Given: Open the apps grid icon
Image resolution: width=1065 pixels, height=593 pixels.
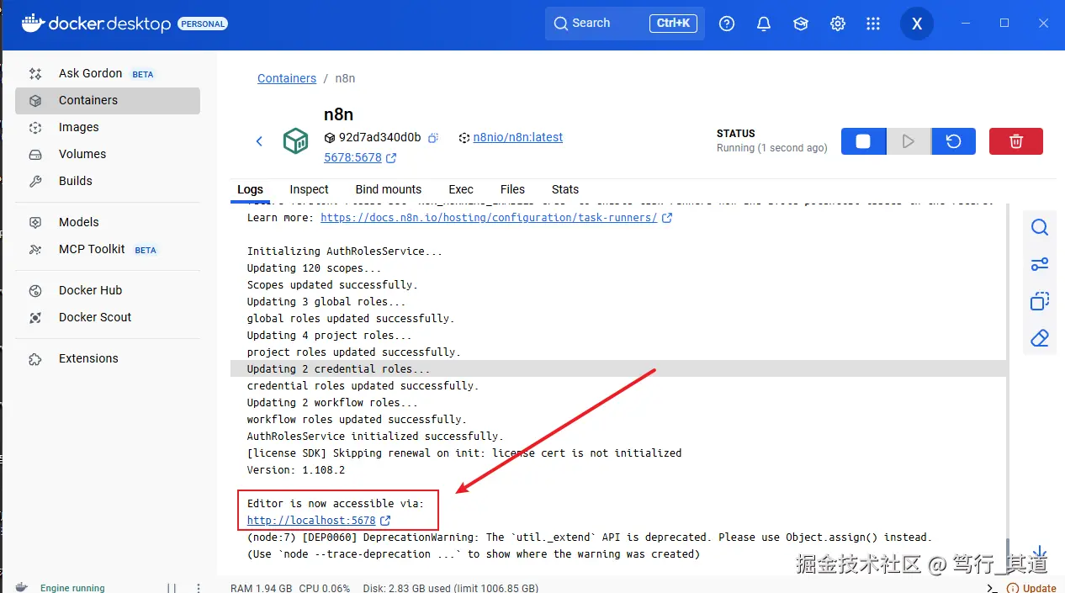Looking at the screenshot, I should pyautogui.click(x=873, y=24).
